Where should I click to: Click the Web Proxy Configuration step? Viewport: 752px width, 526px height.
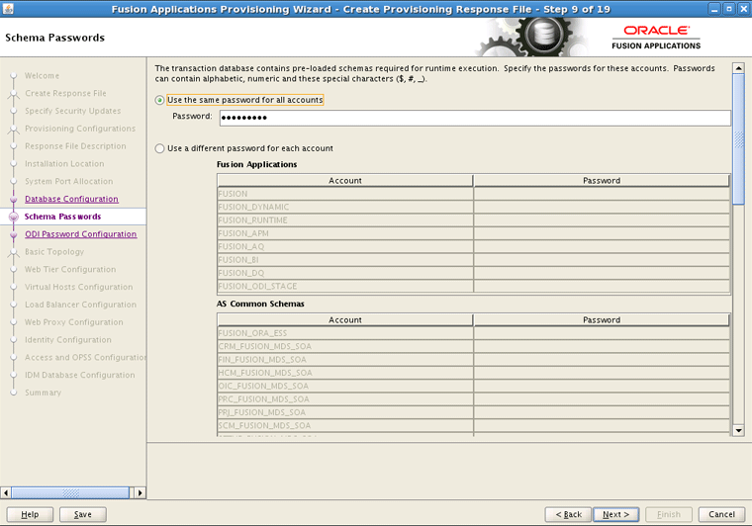point(74,322)
